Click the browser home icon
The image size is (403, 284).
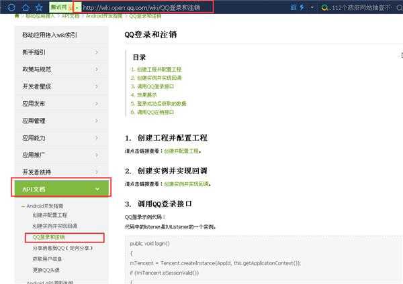click(26, 7)
